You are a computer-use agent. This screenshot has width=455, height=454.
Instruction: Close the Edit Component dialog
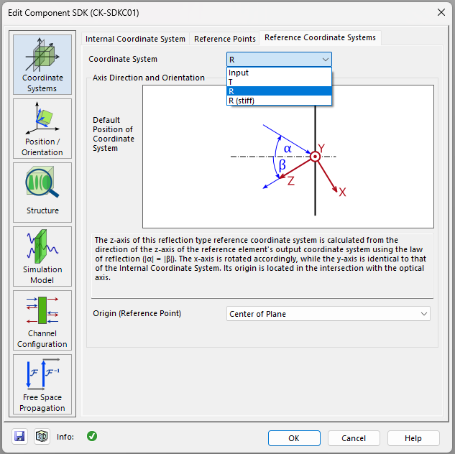pyautogui.click(x=441, y=12)
